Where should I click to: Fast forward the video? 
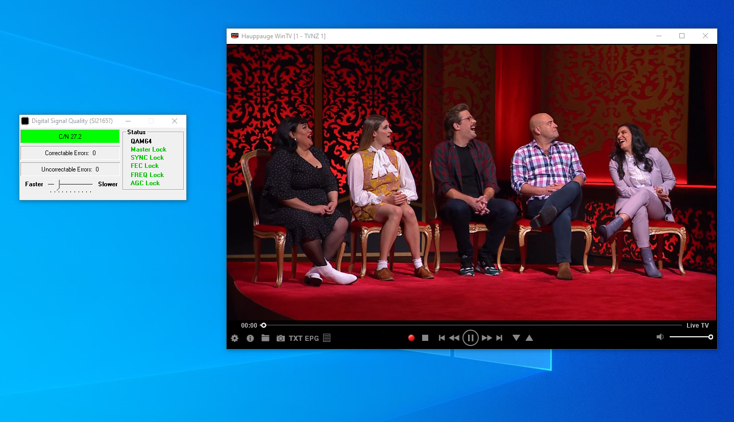[x=487, y=338]
